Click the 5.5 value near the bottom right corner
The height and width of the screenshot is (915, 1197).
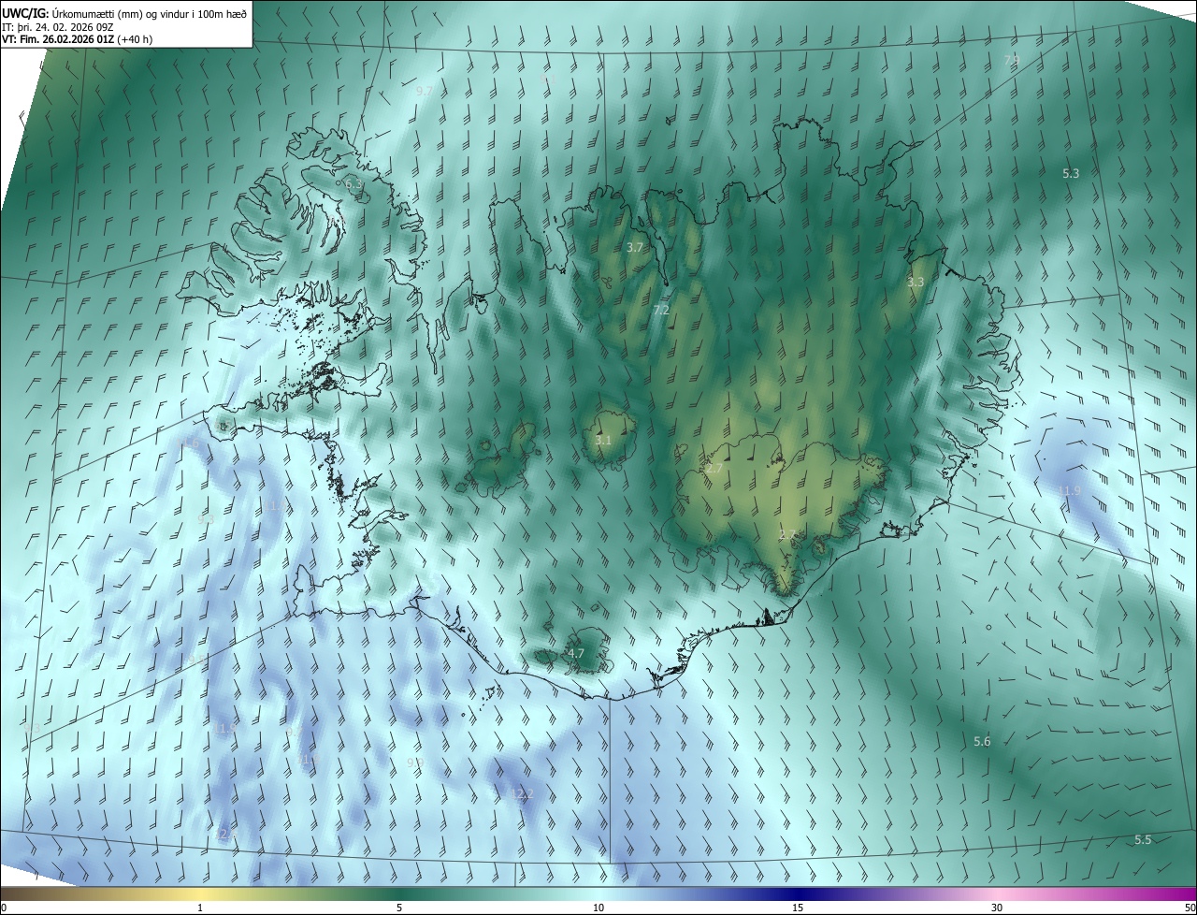click(1143, 840)
